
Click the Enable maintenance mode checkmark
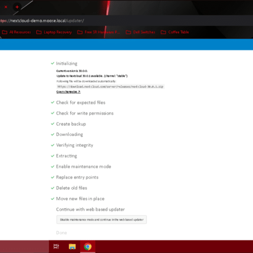tap(52, 167)
